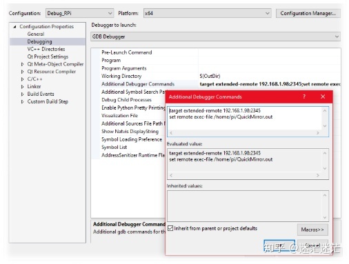This screenshot has width=349, height=264.
Task: Expand the C/C++ tree node
Action: tap(22, 79)
